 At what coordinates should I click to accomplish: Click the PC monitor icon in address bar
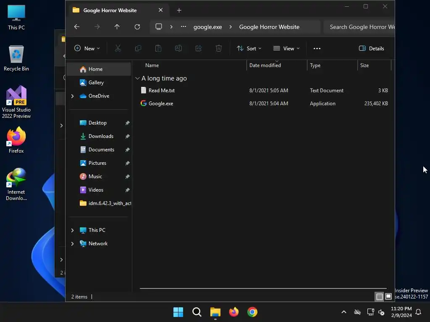pos(158,27)
